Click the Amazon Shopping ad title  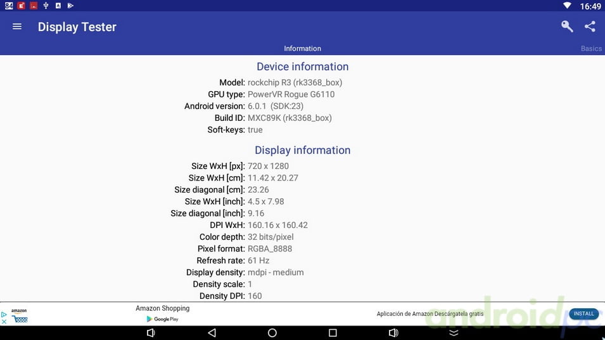pos(163,308)
